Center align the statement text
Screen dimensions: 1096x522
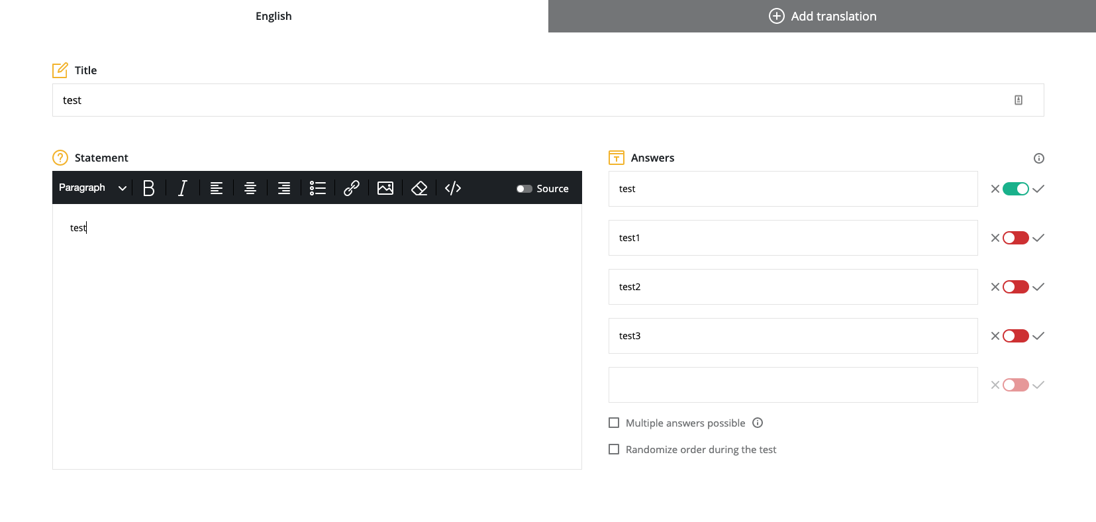pyautogui.click(x=250, y=188)
